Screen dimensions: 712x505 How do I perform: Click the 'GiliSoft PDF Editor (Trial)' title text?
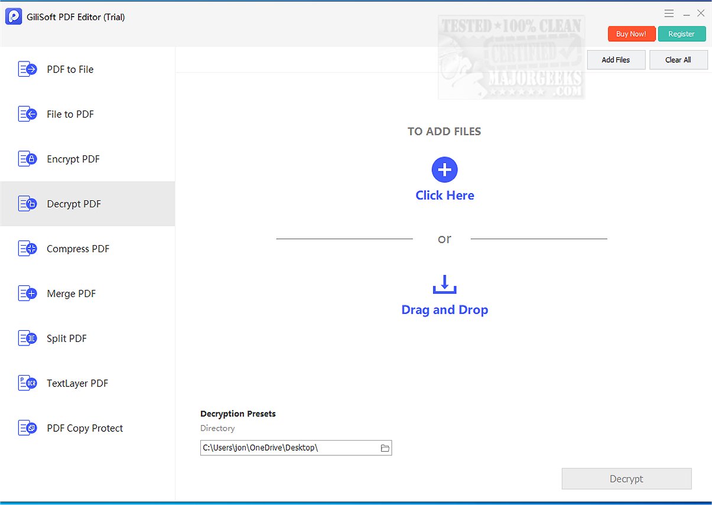click(76, 17)
